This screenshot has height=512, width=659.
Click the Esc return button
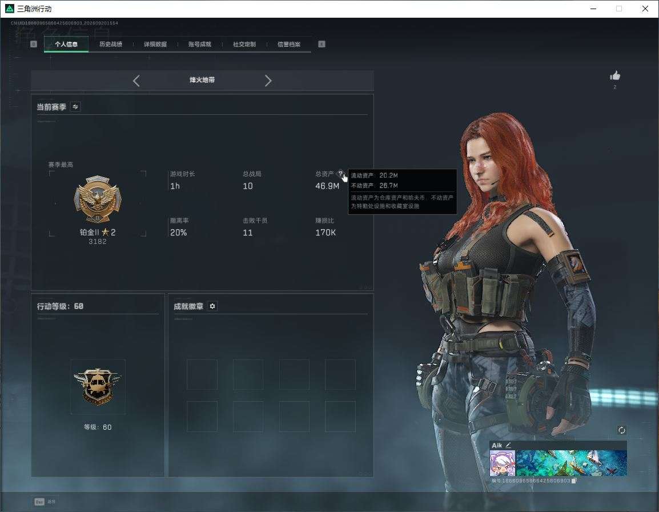(x=45, y=502)
